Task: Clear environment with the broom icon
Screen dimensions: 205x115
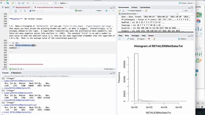Action: [146, 11]
